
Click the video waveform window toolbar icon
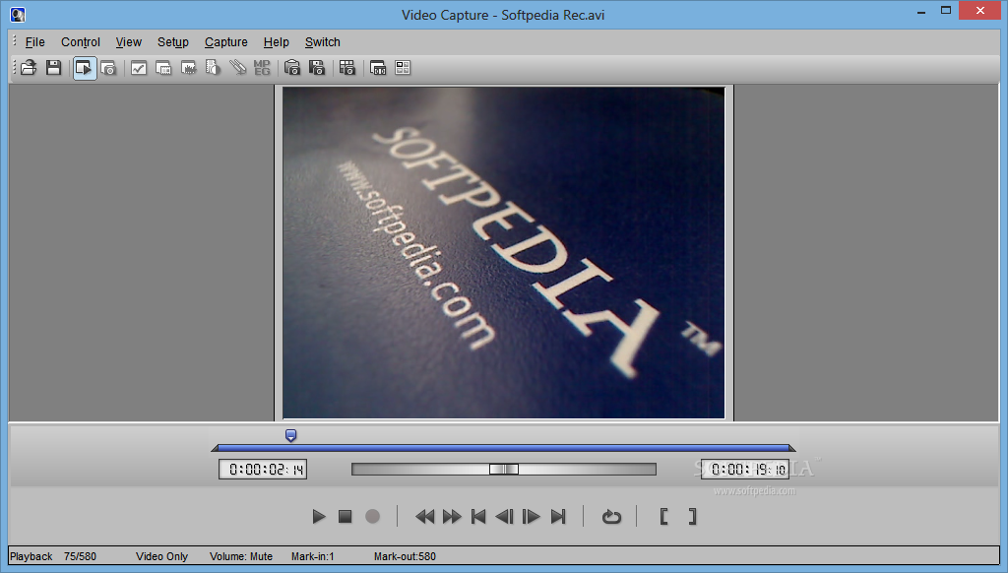pos(188,68)
